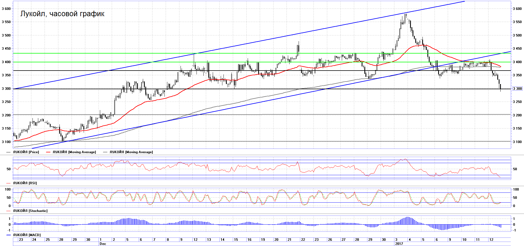Click date label '11' on the time axis

[478, 240]
